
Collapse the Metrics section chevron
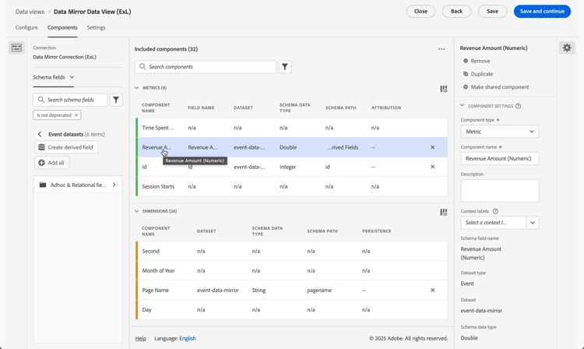[x=137, y=88]
